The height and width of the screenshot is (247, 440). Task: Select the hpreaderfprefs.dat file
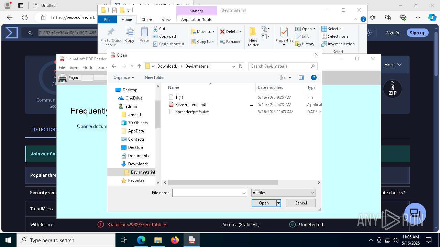(x=192, y=112)
